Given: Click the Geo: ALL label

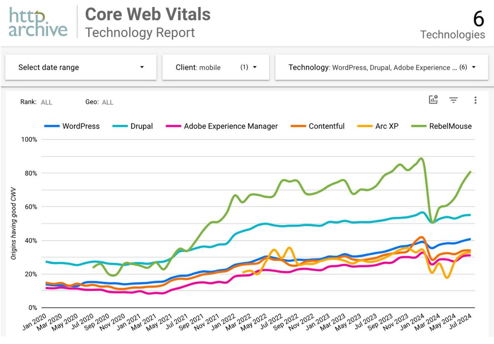Looking at the screenshot, I should click(x=99, y=102).
